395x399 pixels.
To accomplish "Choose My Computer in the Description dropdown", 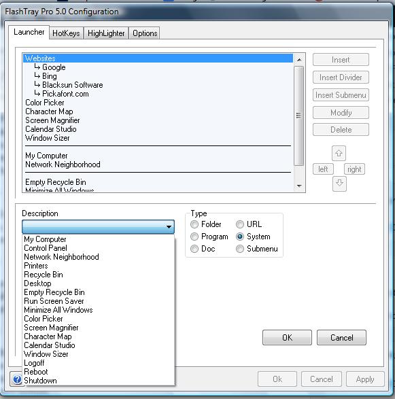I will point(99,239).
